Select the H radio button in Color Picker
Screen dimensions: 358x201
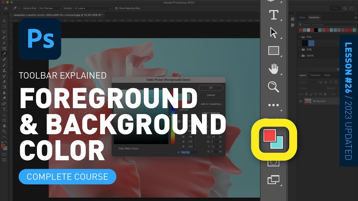tap(179, 121)
